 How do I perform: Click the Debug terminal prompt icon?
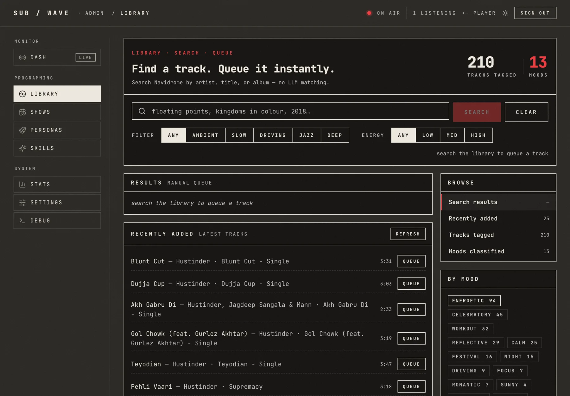click(x=22, y=221)
